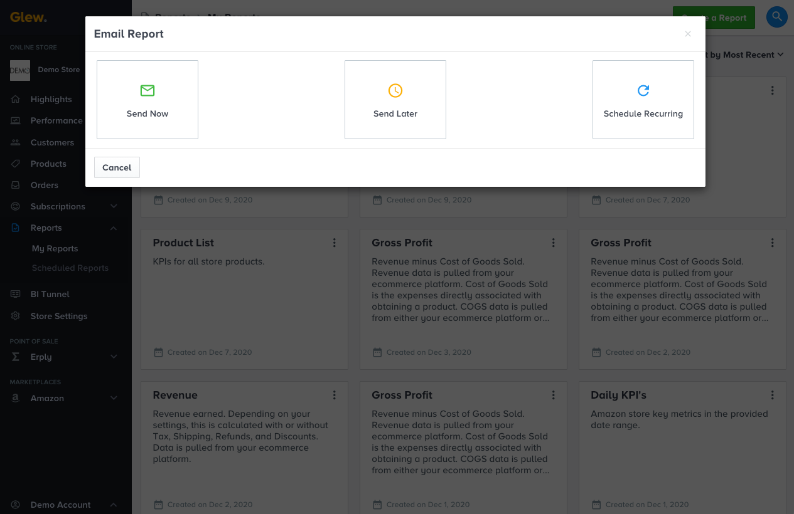
Task: Click the Products tag icon
Action: click(x=16, y=164)
